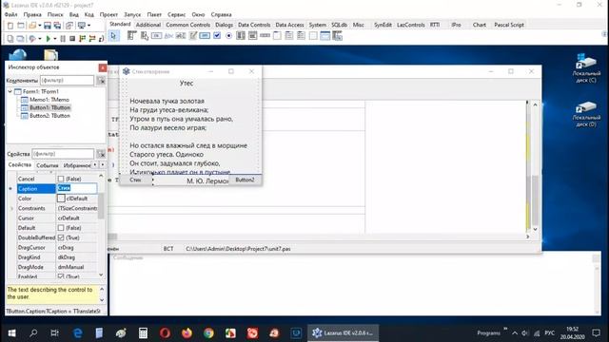
Task: Switch to the Common Controls palette tab
Action: click(187, 25)
